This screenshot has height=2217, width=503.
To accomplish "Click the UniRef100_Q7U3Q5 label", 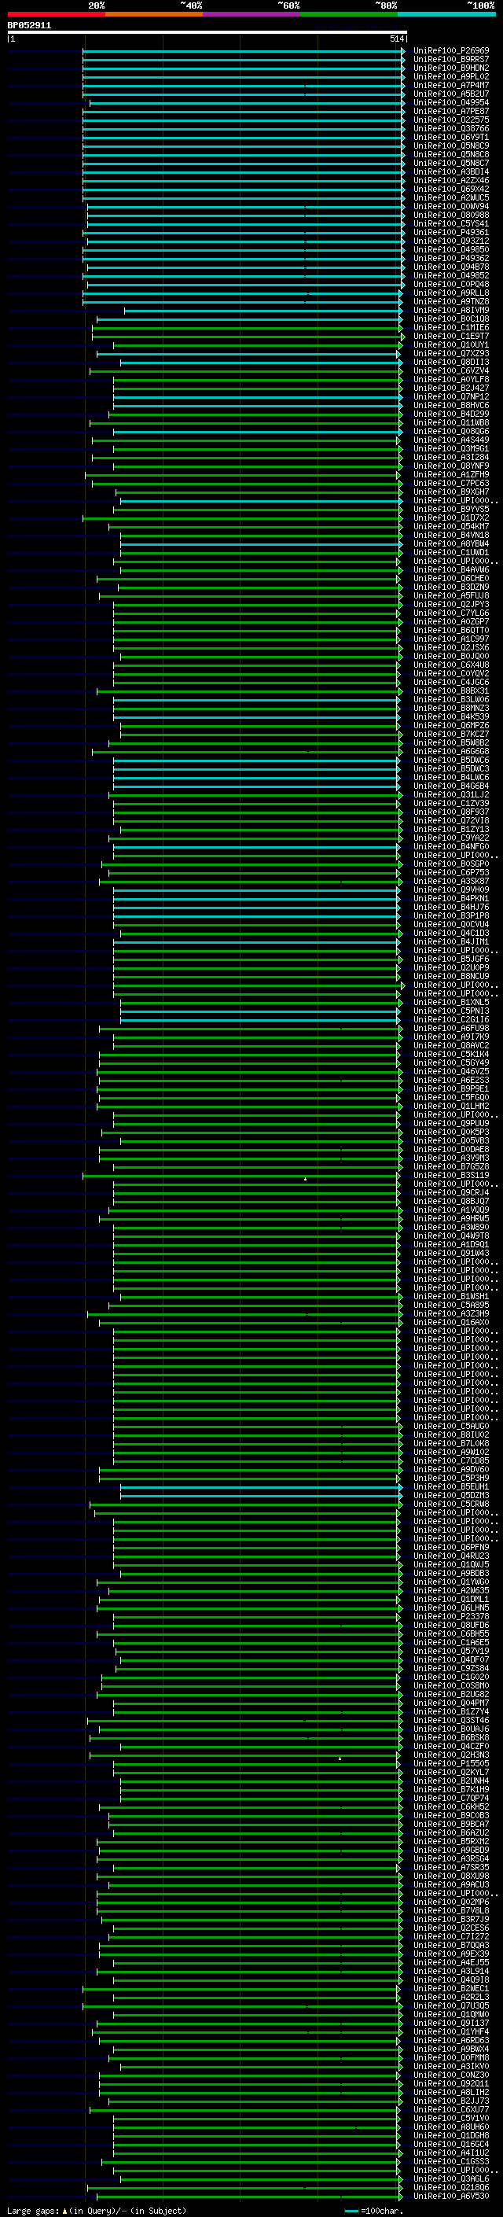I will (x=451, y=2005).
